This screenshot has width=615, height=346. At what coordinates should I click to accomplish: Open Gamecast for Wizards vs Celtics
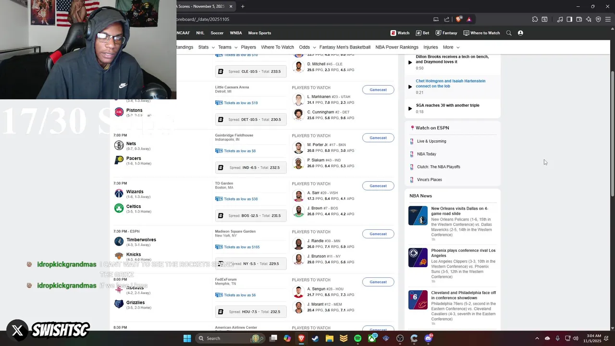click(378, 186)
